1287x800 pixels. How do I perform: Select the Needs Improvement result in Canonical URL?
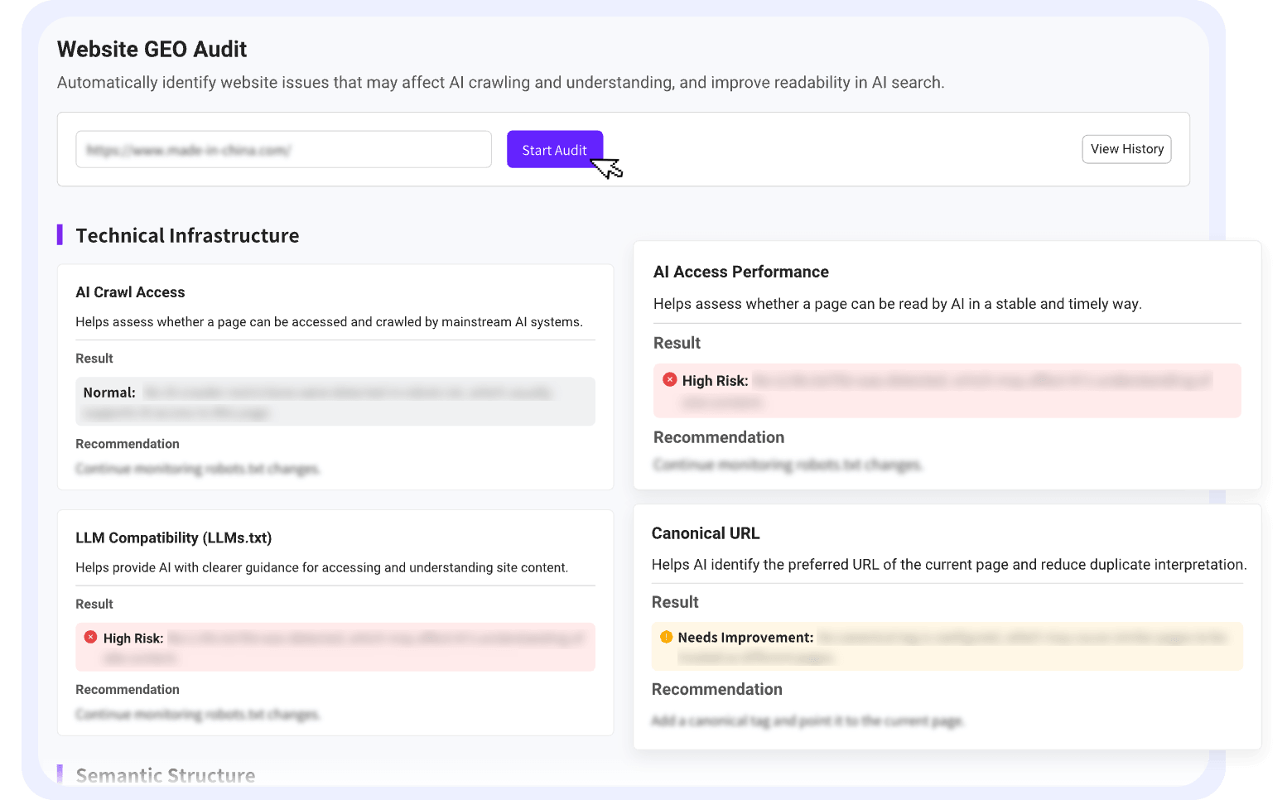click(745, 638)
